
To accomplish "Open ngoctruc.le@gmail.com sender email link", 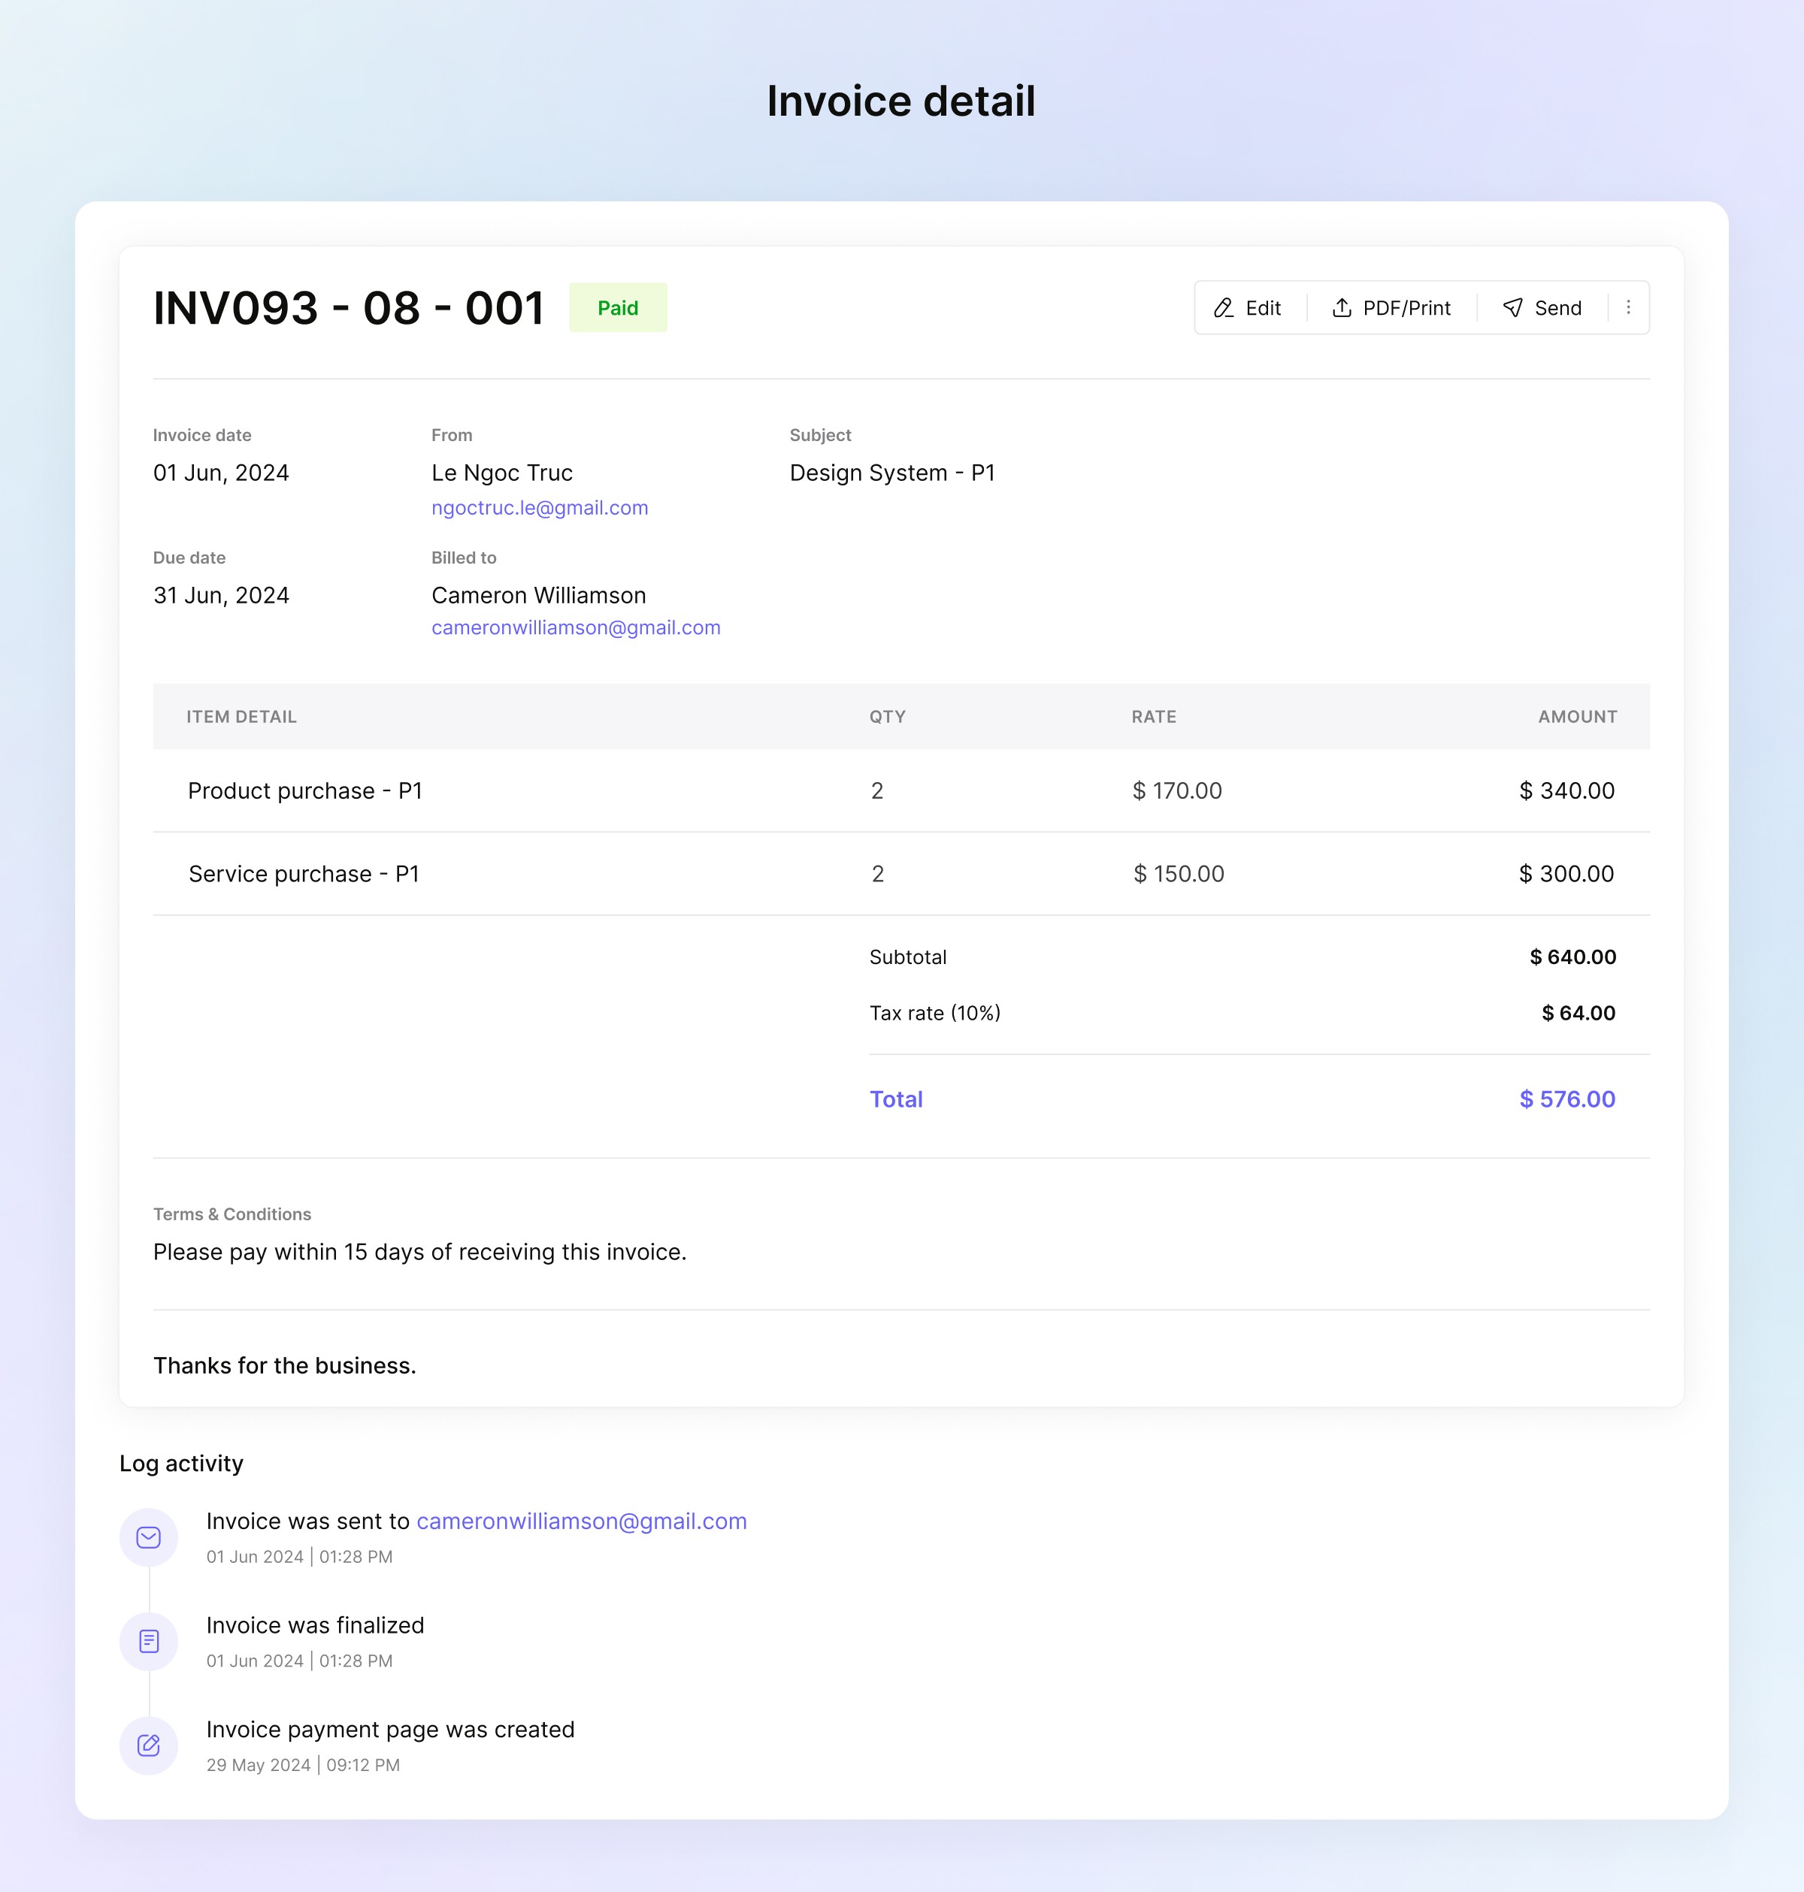I will click(540, 508).
